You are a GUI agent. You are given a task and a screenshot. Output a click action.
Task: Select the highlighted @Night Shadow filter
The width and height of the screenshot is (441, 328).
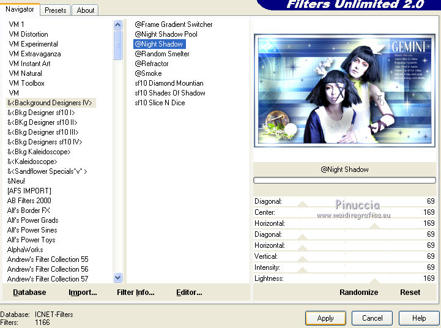[x=160, y=44]
